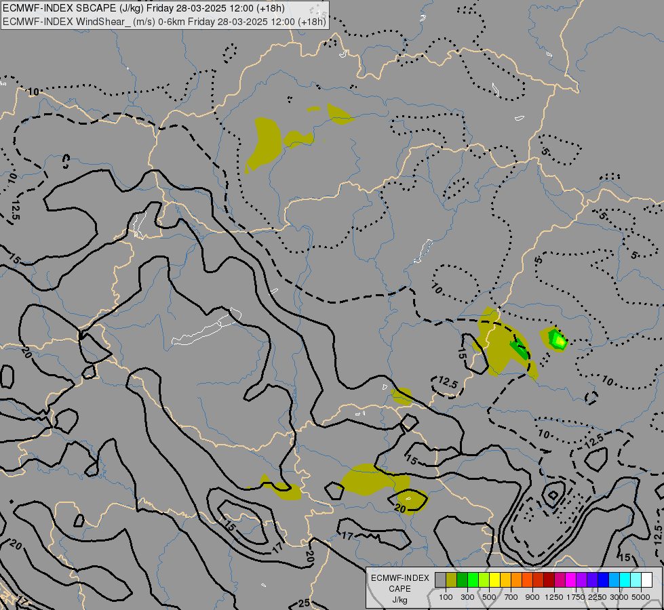The height and width of the screenshot is (610, 664).
Task: Click the 'J/kg' unit in the legend
Action: [x=399, y=600]
